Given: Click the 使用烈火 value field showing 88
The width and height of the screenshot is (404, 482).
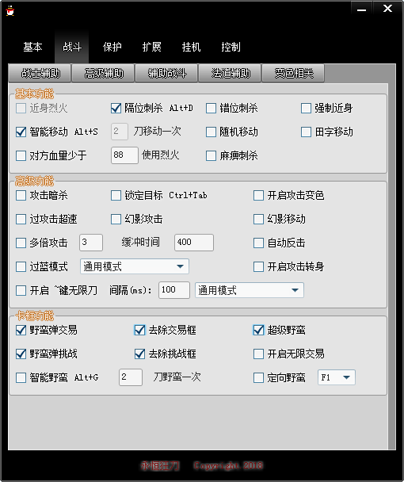Looking at the screenshot, I should tap(124, 155).
